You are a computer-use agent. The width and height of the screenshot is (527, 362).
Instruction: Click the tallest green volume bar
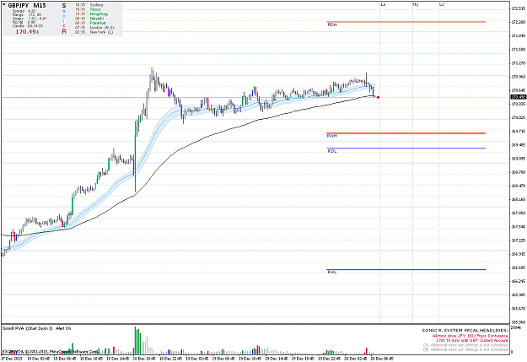click(x=136, y=340)
